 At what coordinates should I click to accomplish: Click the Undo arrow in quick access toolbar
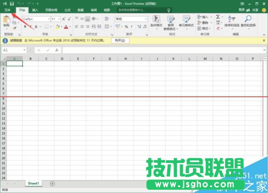[x=19, y=4]
